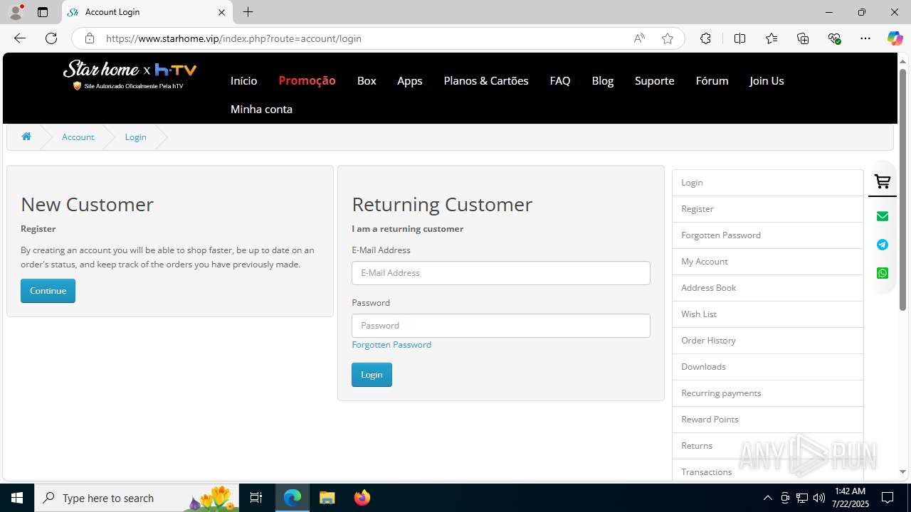Image resolution: width=911 pixels, height=512 pixels.
Task: Click the home breadcrumb icon
Action: [x=26, y=137]
